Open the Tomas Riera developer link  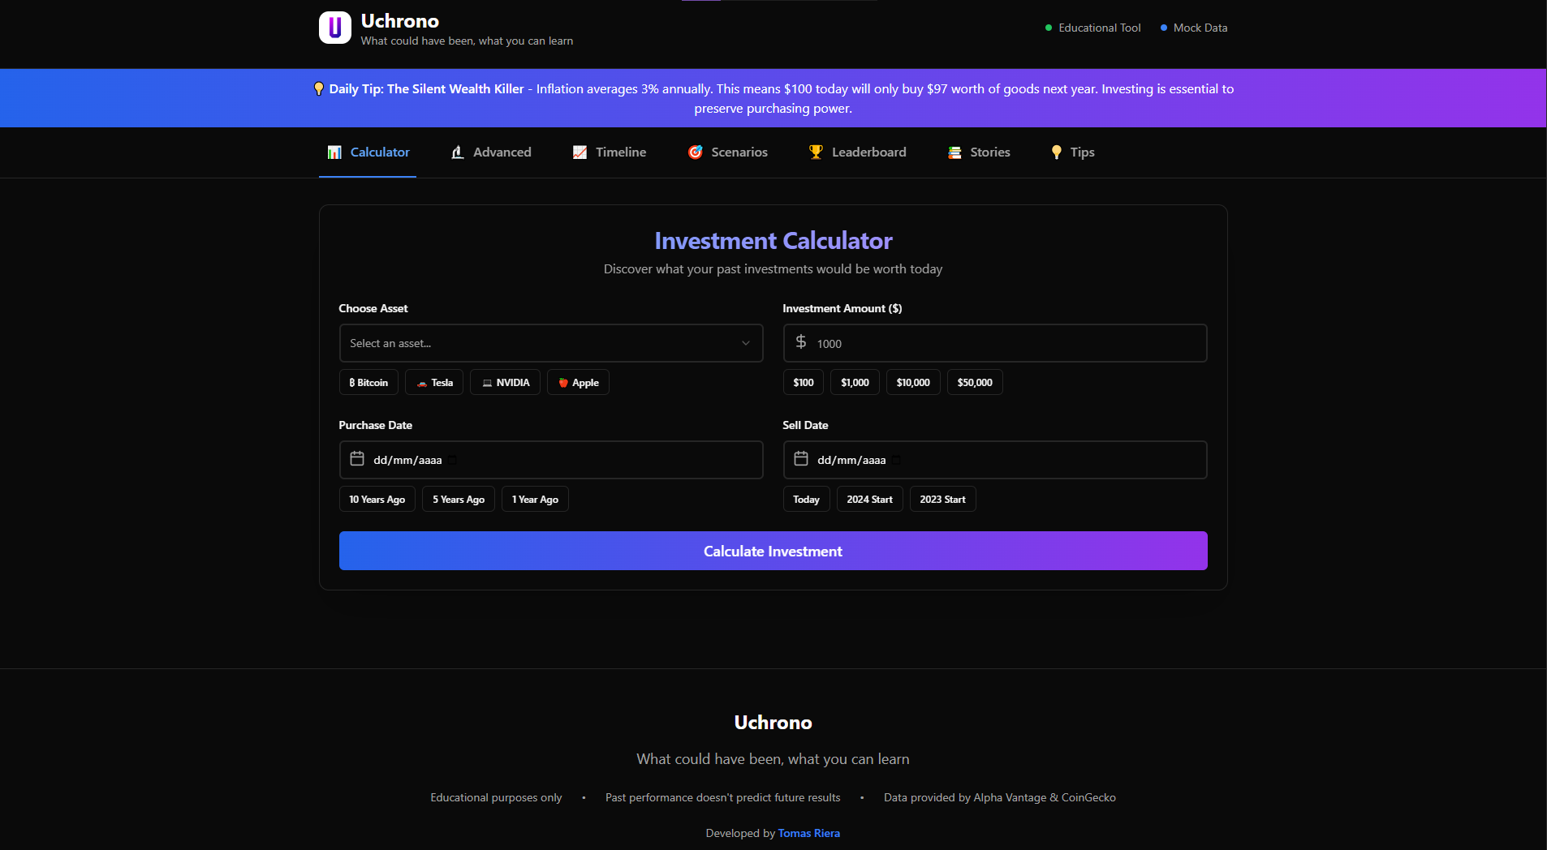808,833
